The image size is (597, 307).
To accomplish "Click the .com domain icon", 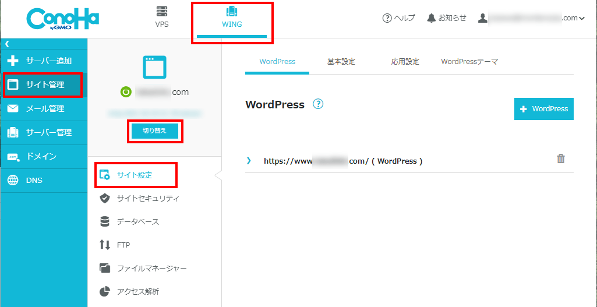I will [x=13, y=157].
